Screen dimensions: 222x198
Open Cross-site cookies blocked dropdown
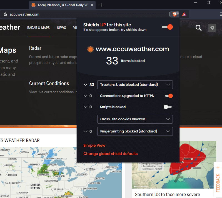pyautogui.click(x=135, y=119)
